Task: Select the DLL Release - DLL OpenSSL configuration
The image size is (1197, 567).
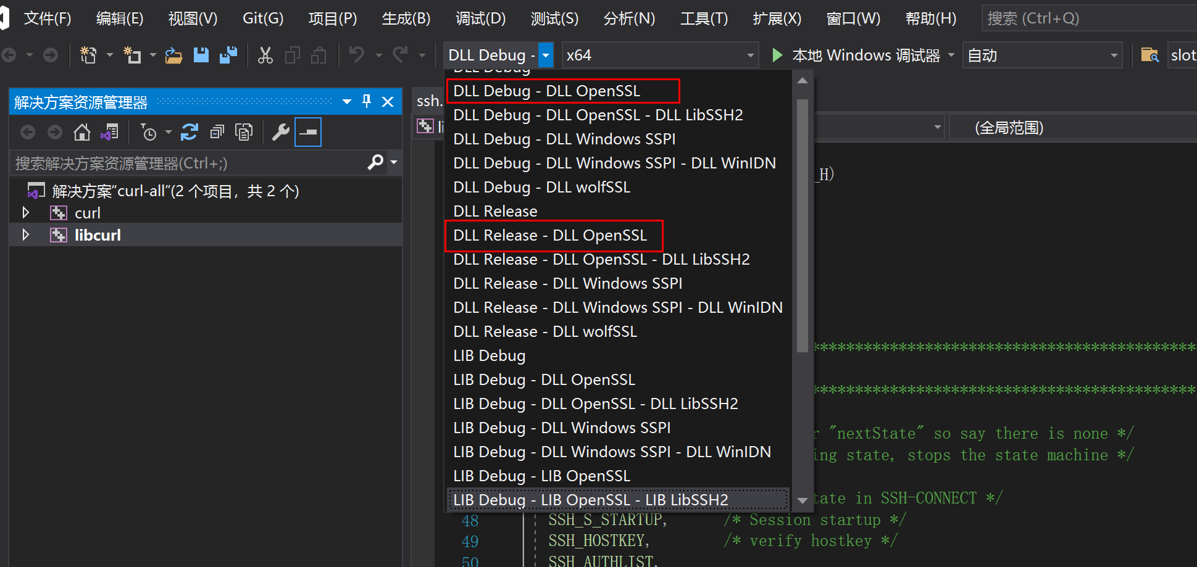Action: (x=549, y=235)
